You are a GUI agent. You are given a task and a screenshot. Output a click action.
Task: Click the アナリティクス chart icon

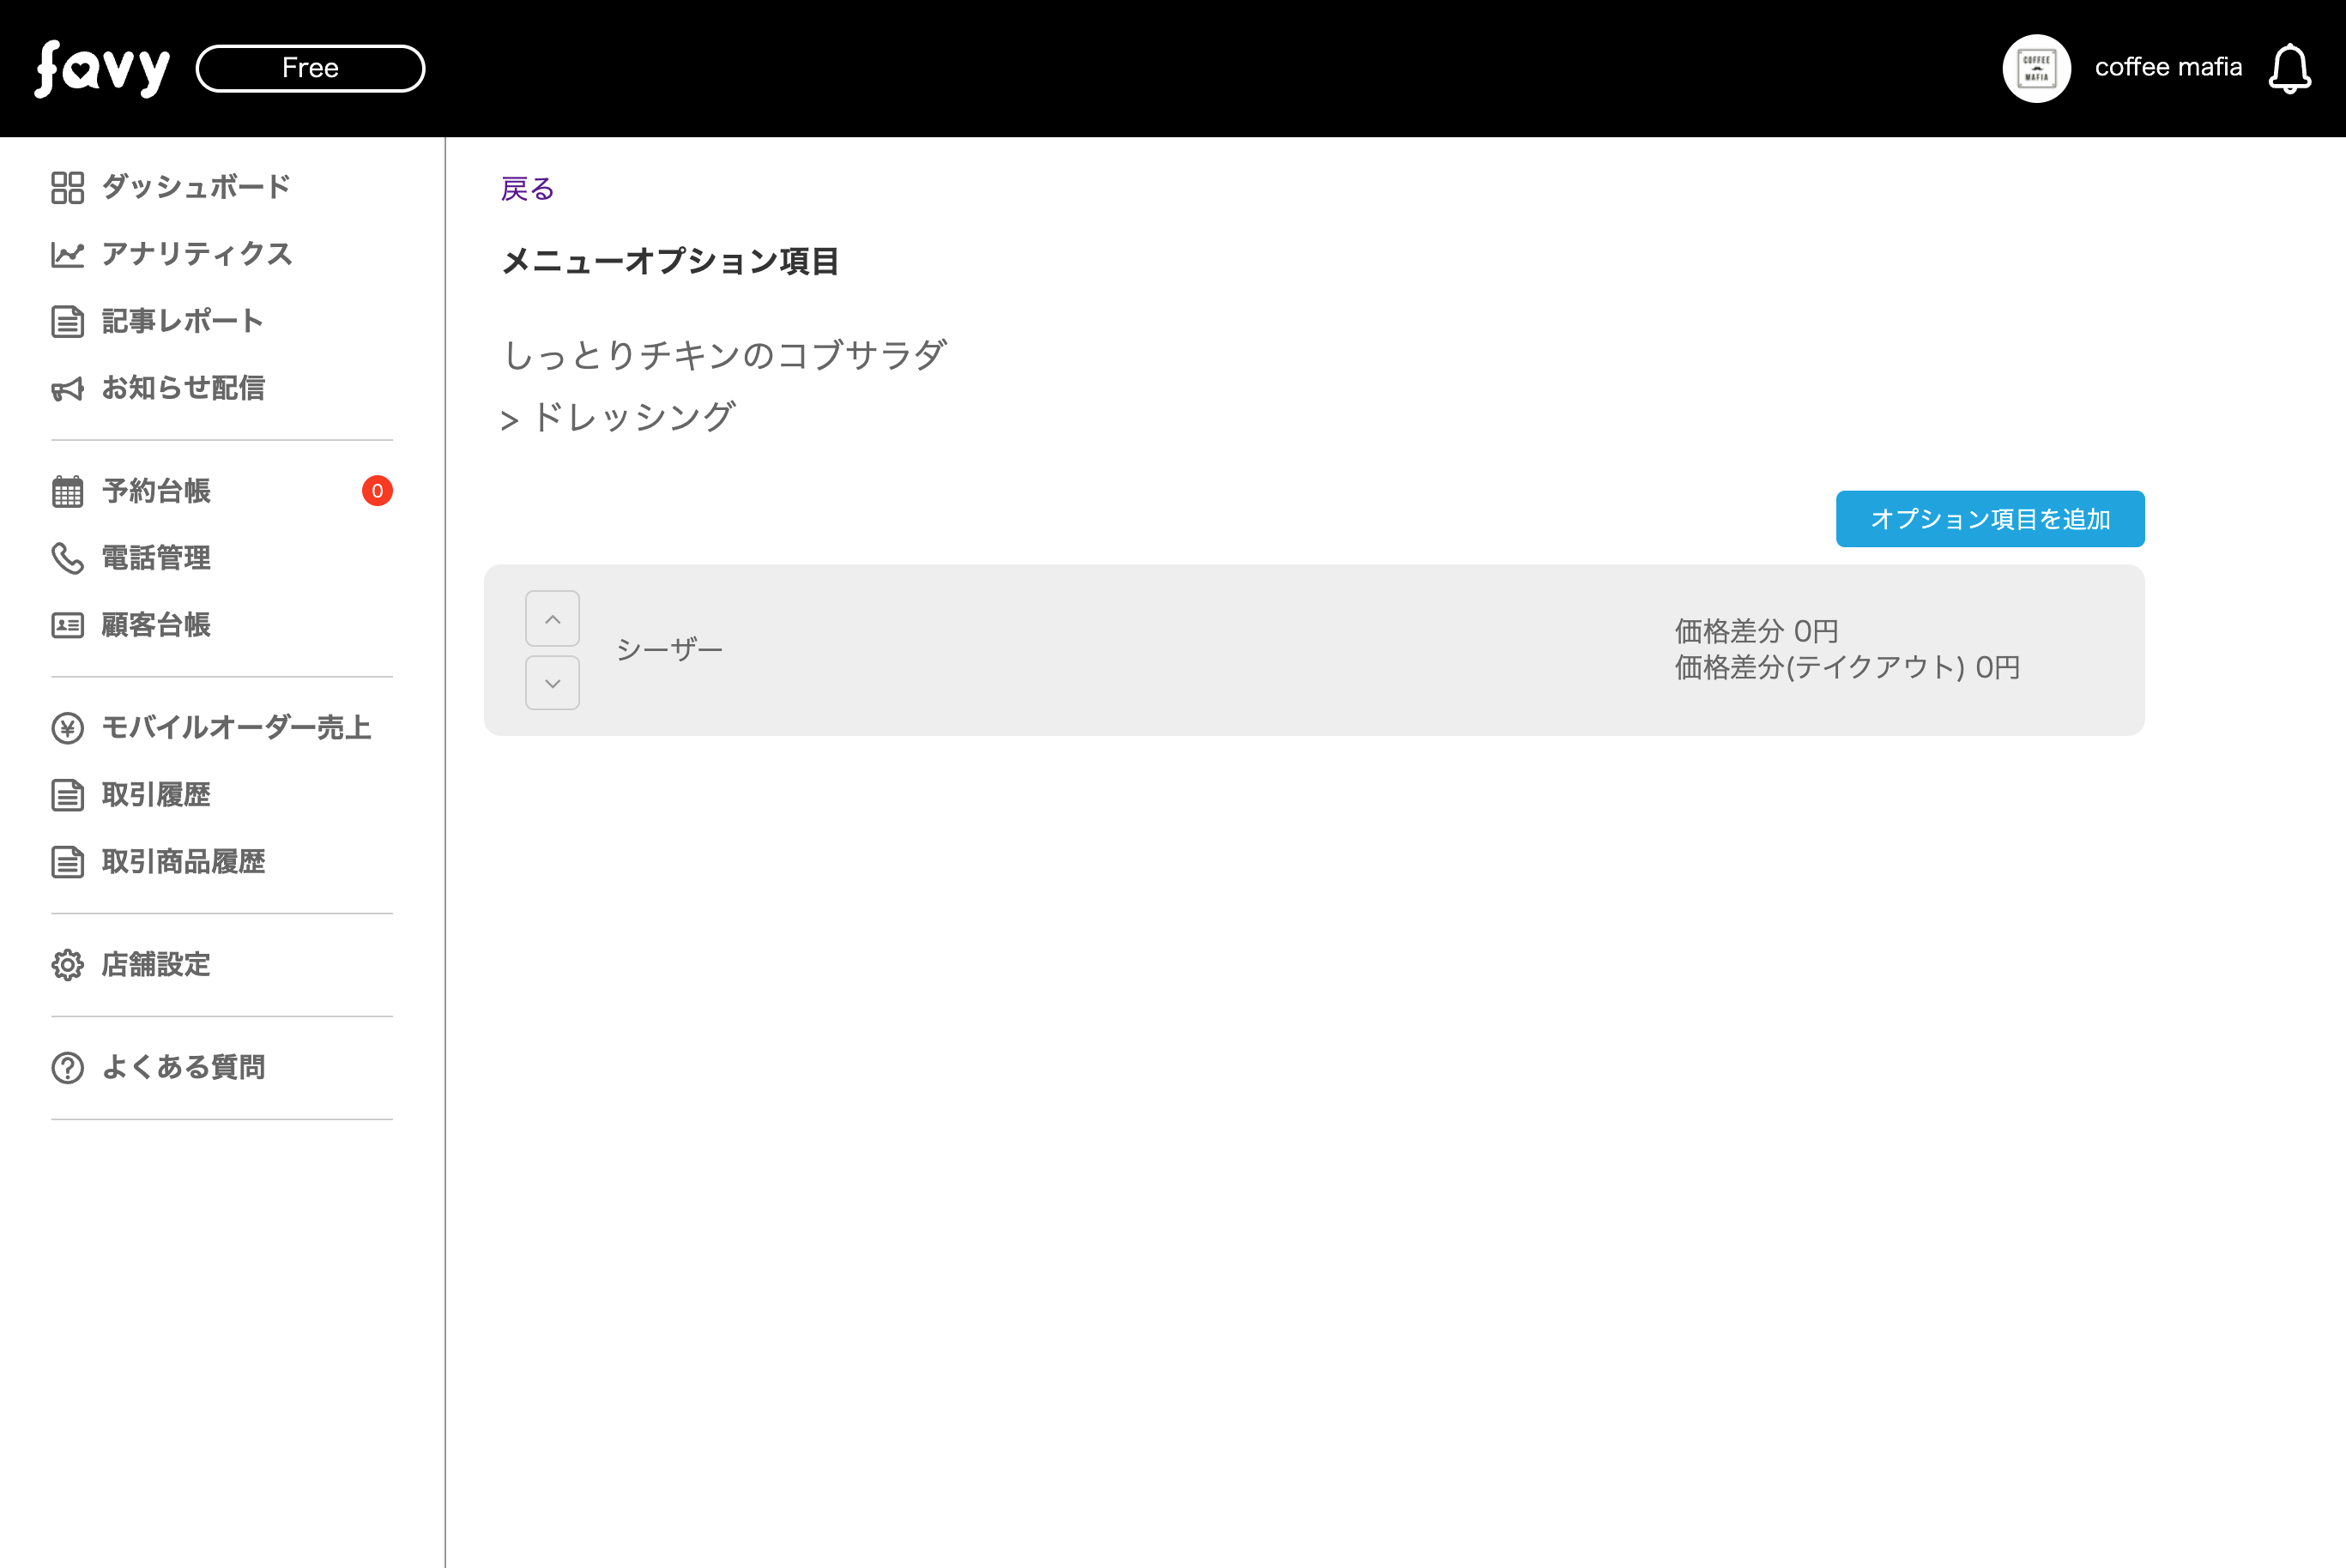[x=67, y=254]
